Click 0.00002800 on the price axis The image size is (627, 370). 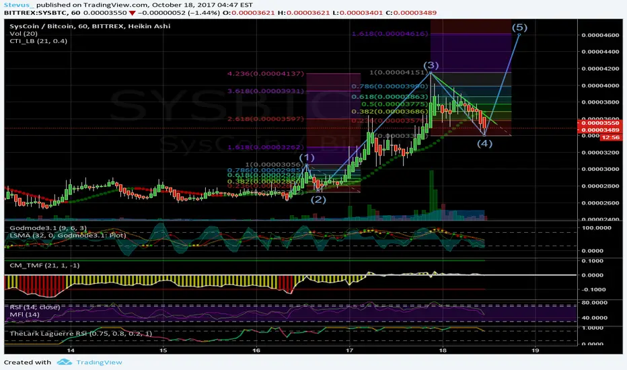point(600,186)
